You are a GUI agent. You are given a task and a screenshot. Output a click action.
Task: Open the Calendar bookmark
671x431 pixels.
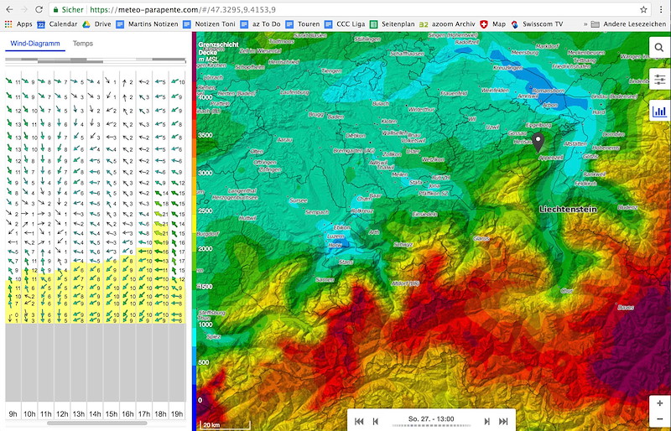pyautogui.click(x=57, y=24)
